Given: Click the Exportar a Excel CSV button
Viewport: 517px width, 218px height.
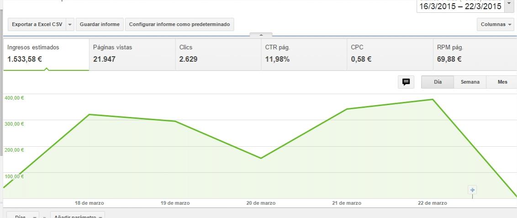Looking at the screenshot, I should pos(37,25).
